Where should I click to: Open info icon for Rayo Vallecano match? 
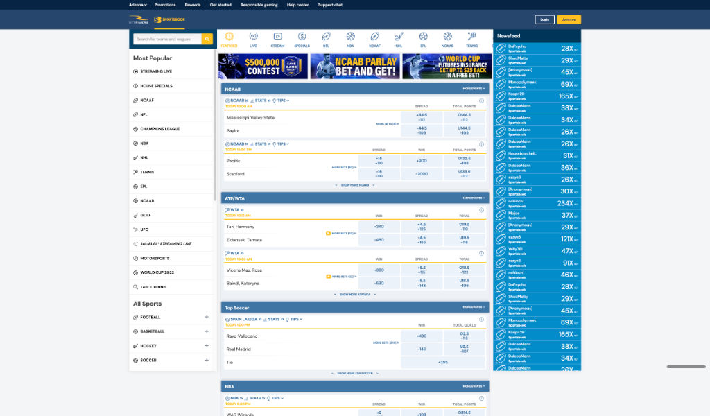[x=481, y=319]
